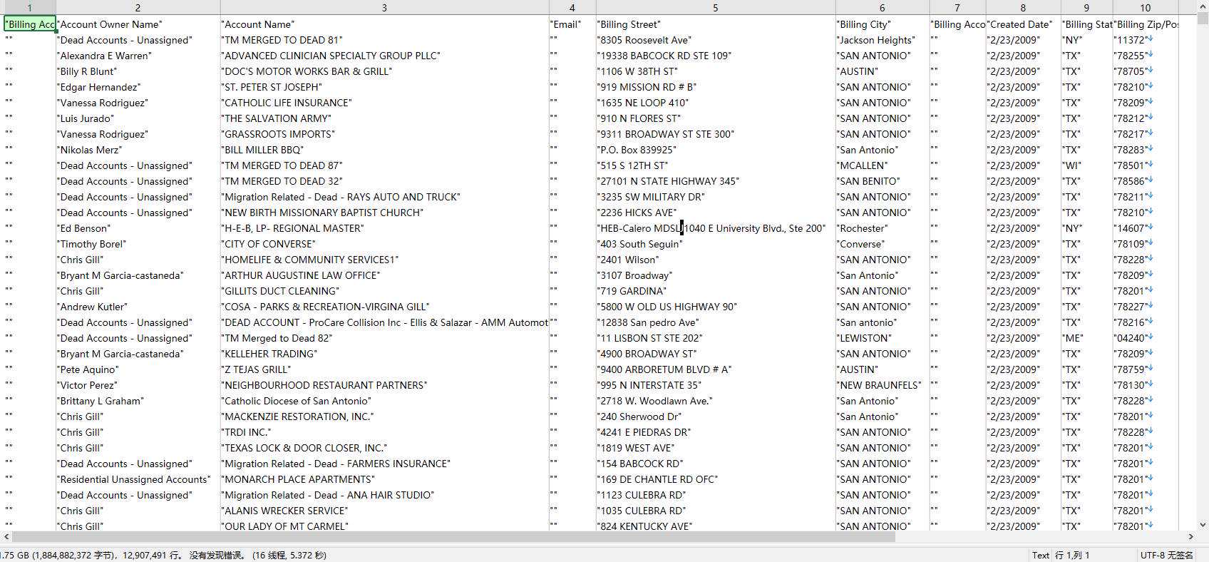Image resolution: width=1209 pixels, height=562 pixels.
Task: Select the "NEW BRAUNFELS" city cell
Action: (x=882, y=385)
